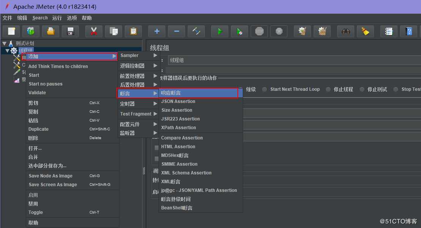Choose HTML Assertion menu entry
The width and height of the screenshot is (421, 228).
pyautogui.click(x=201, y=147)
